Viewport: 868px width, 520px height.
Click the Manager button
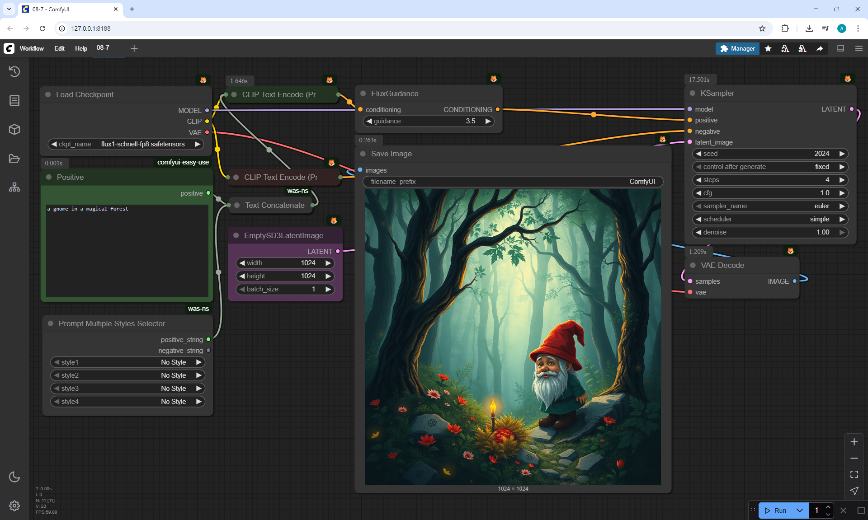pos(737,48)
